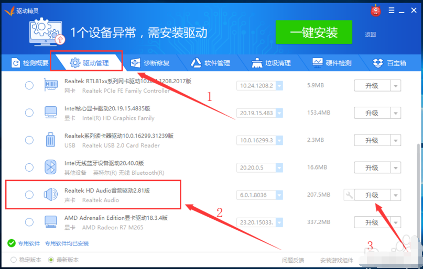Image resolution: width=423 pixels, height=269 pixels.
Task: Select the Intel Bluetooth driver checkbox
Action: click(x=29, y=167)
